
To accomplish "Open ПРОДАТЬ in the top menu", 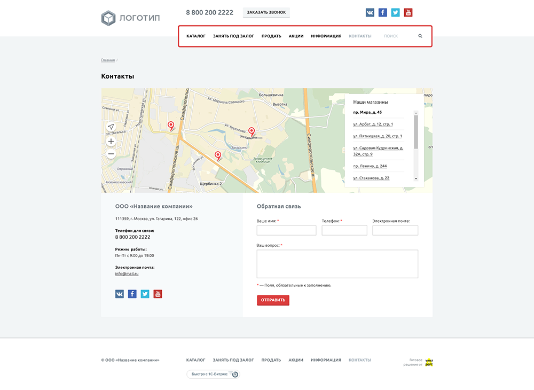I will coord(271,36).
